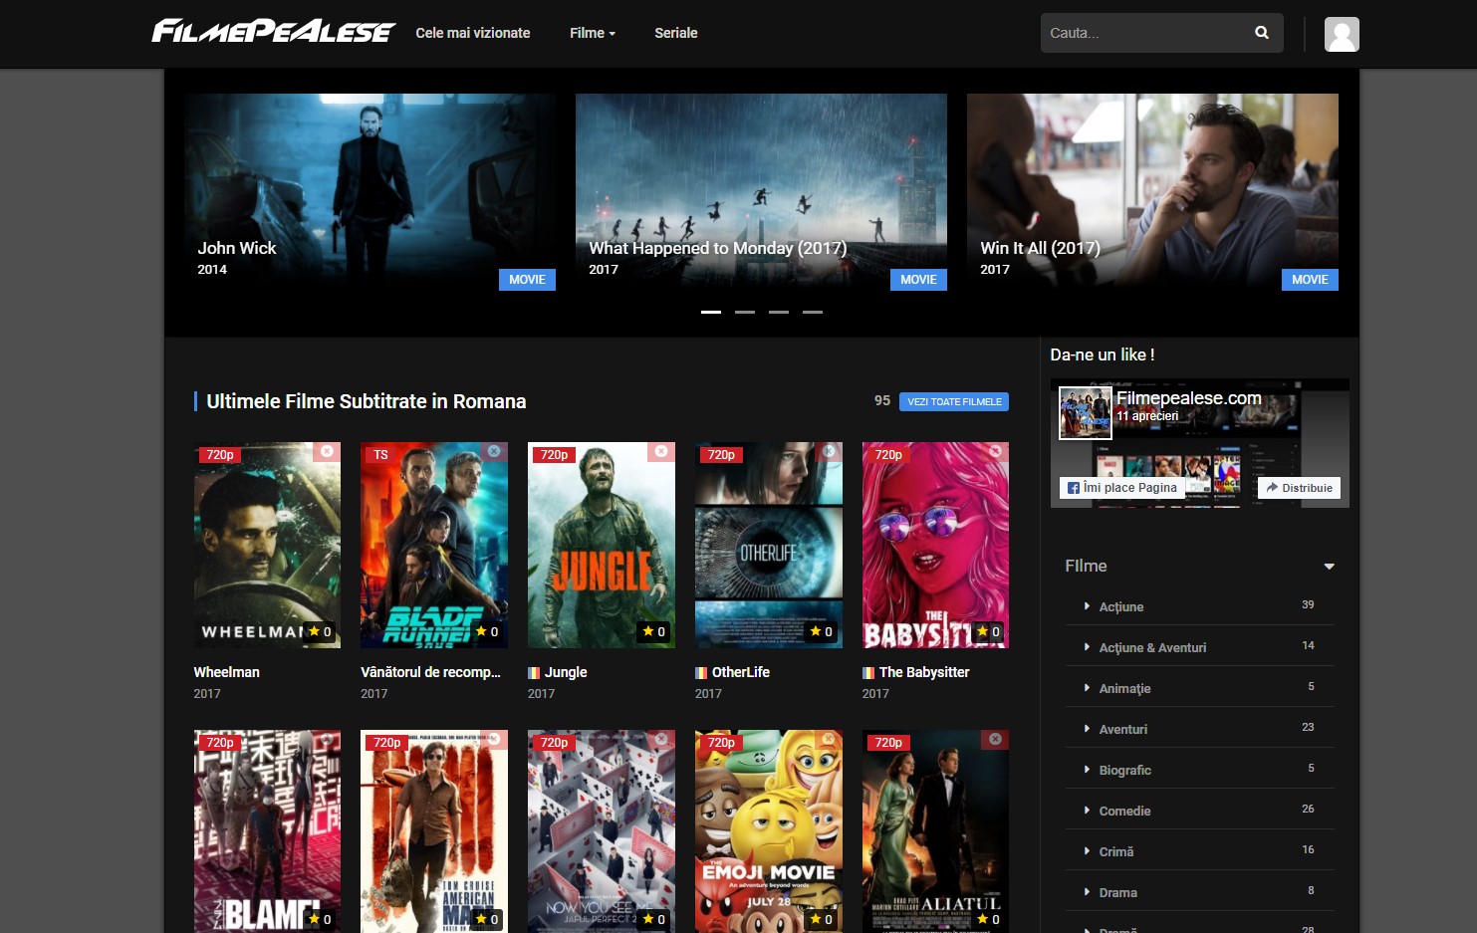Open the Vânătorul de recomp... title link

pyautogui.click(x=430, y=672)
